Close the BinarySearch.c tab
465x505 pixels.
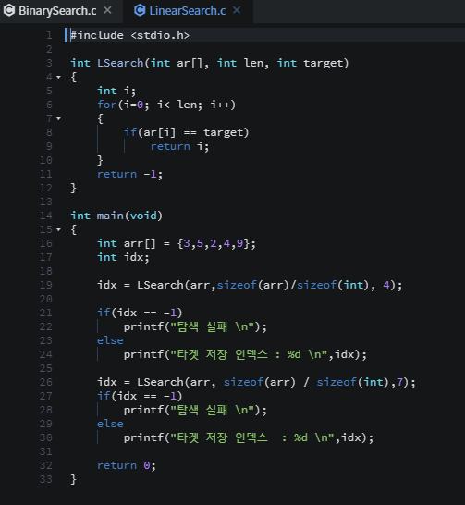(x=108, y=10)
